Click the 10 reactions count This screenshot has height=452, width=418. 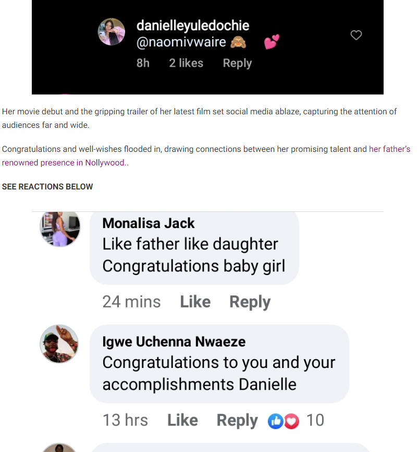(x=315, y=420)
